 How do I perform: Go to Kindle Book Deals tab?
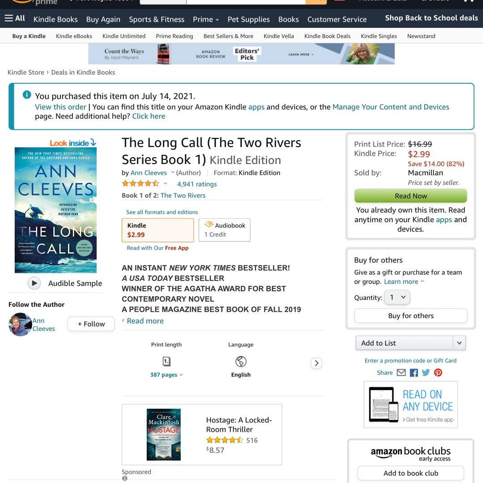327,36
